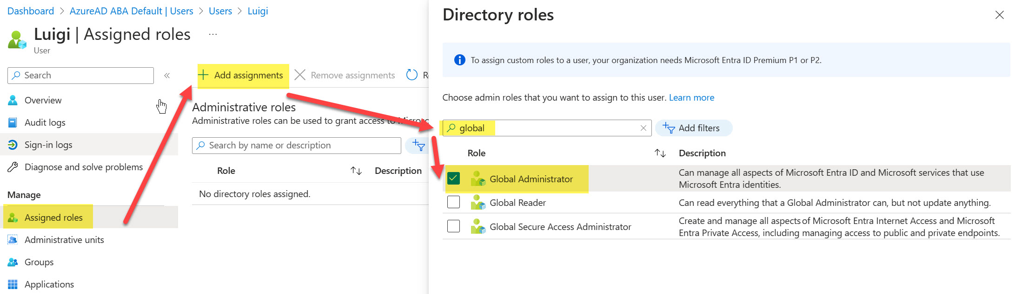1015x294 pixels.
Task: Click the Diagnose wrench icon
Action: point(13,167)
